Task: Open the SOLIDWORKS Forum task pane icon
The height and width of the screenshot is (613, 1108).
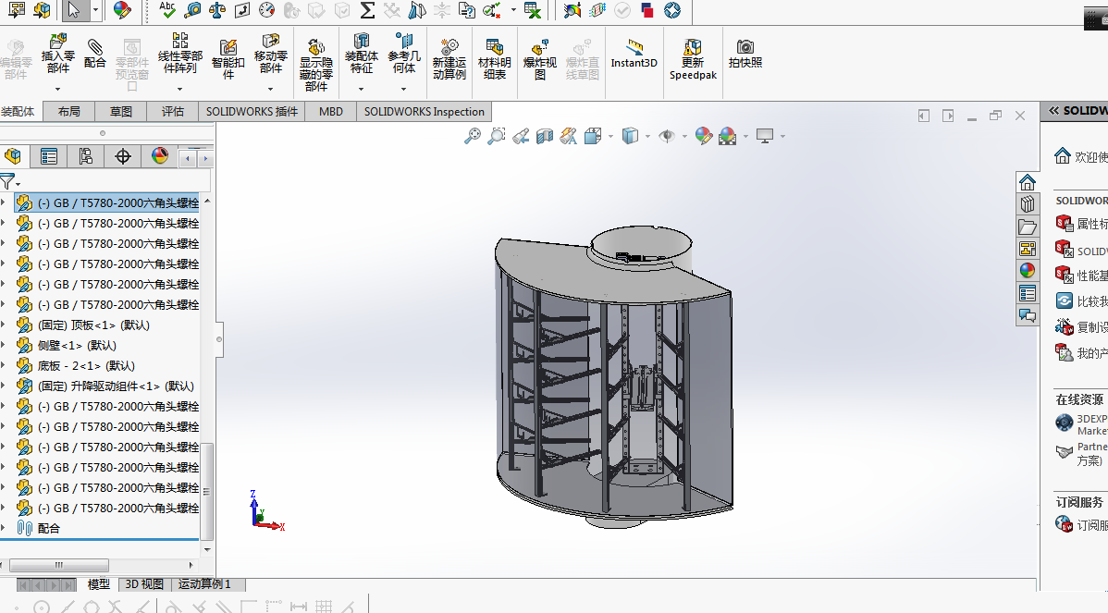Action: tap(1028, 315)
